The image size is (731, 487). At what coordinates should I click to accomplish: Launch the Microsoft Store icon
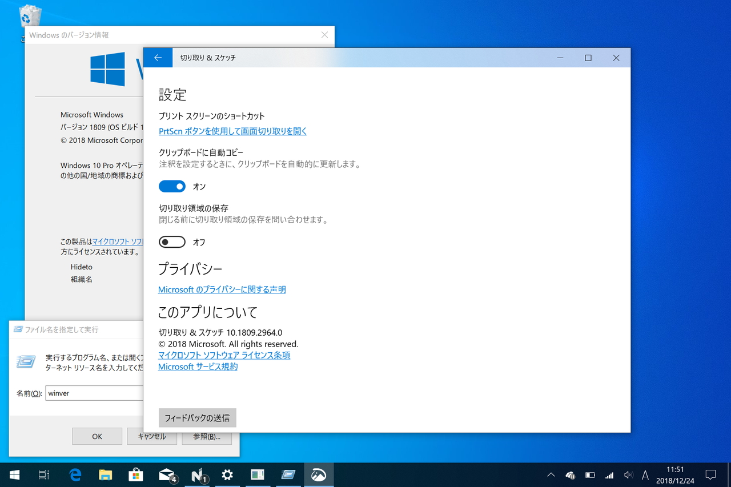136,474
